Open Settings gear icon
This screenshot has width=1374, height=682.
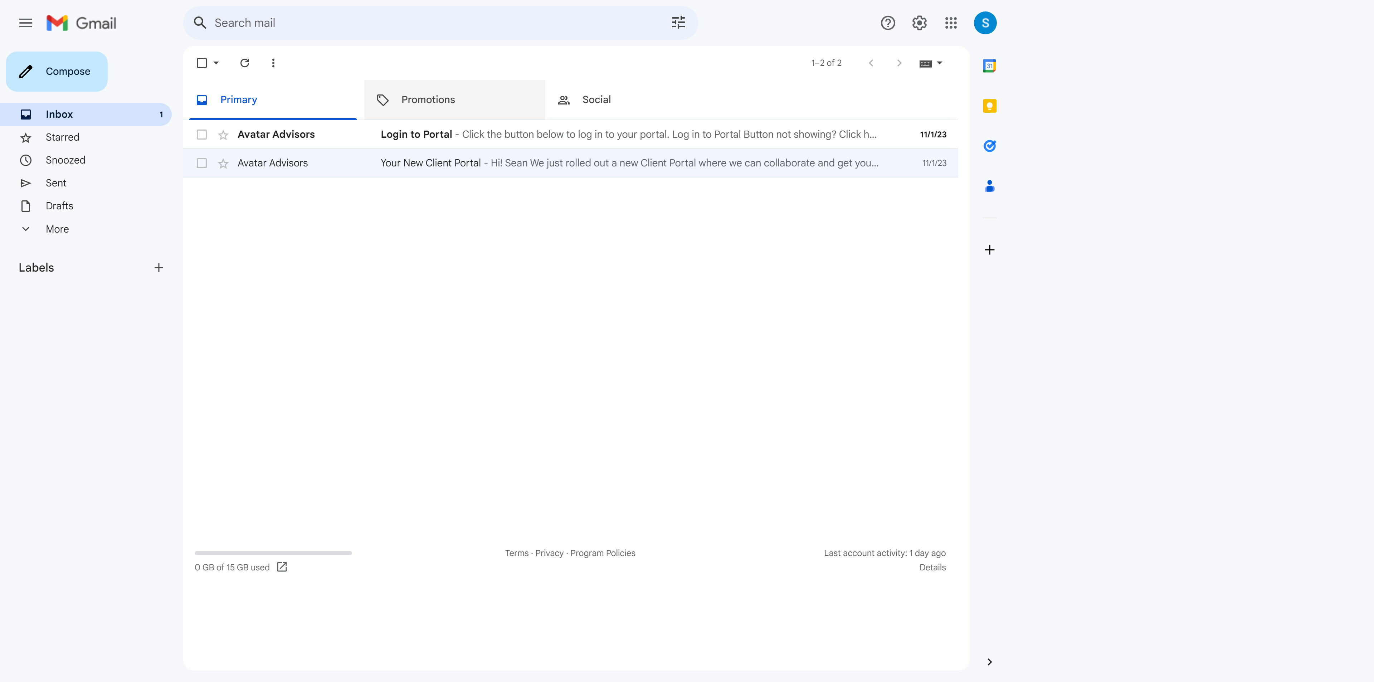pos(919,23)
